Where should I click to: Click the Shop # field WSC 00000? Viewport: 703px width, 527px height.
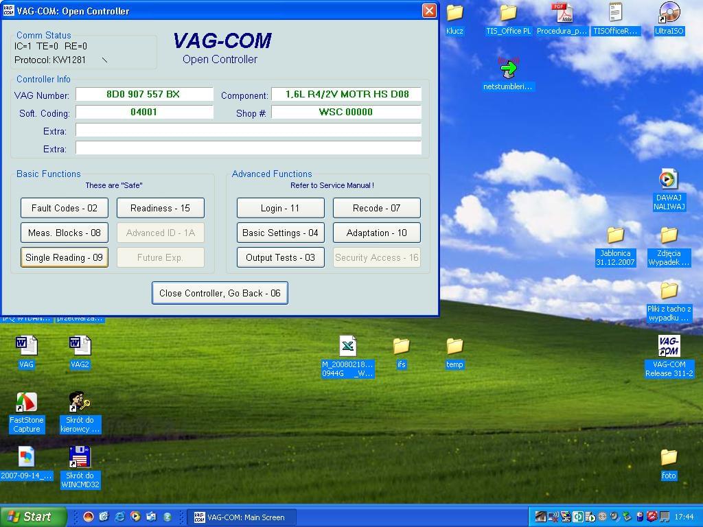pyautogui.click(x=346, y=112)
